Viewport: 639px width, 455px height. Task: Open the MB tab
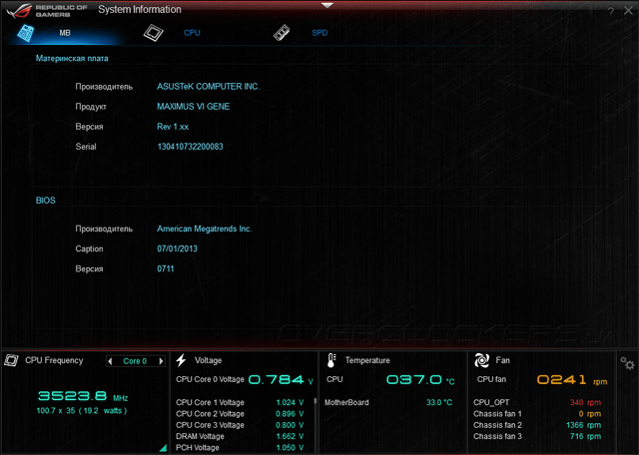click(x=65, y=33)
